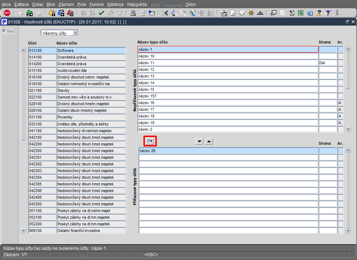The width and height of the screenshot is (357, 260).
Task: Click the Dal value in Strana column
Action: 328,63
